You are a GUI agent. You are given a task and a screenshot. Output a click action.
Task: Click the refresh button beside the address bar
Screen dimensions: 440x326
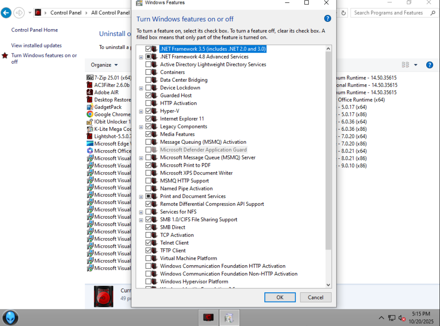pyautogui.click(x=344, y=13)
